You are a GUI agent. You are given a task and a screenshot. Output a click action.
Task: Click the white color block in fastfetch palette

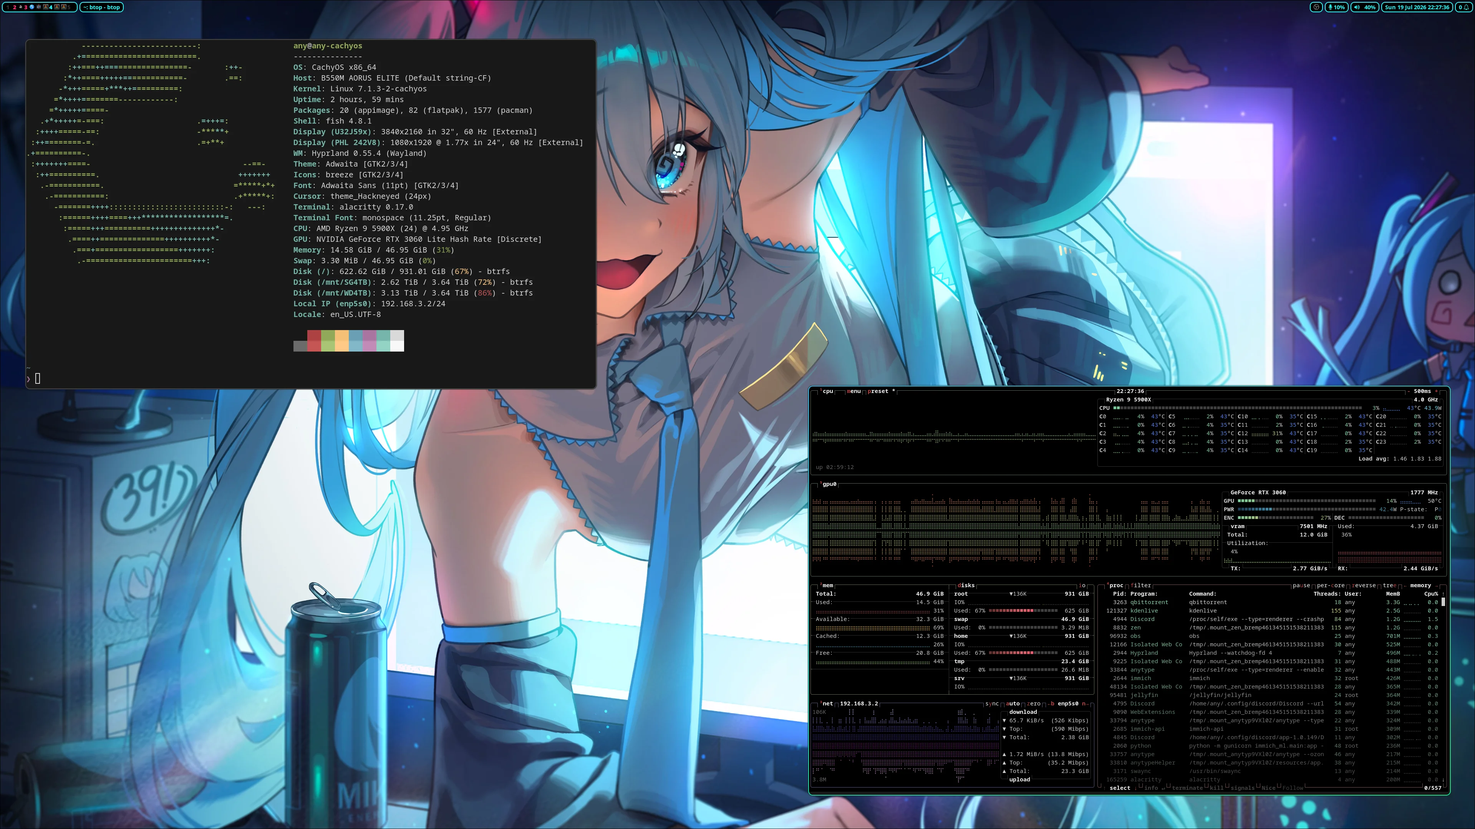(x=398, y=341)
